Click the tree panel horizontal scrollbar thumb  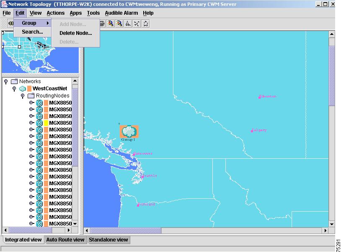(x=31, y=230)
